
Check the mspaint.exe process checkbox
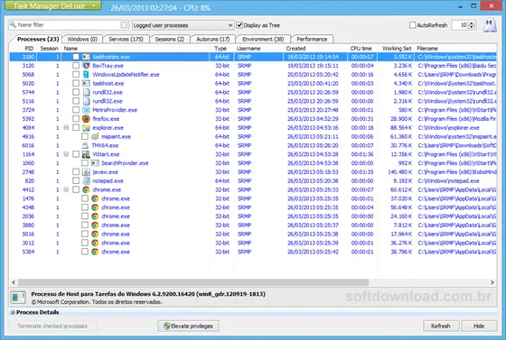(x=85, y=136)
